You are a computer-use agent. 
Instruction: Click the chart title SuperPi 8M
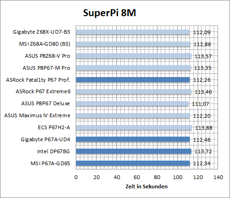[109, 13]
